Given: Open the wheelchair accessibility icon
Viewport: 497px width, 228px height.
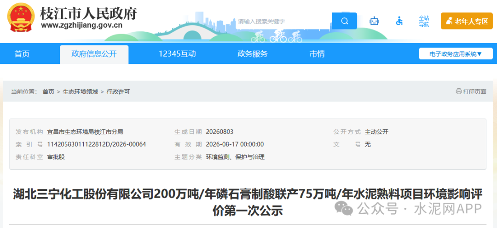Looking at the screenshot, I should [399, 21].
